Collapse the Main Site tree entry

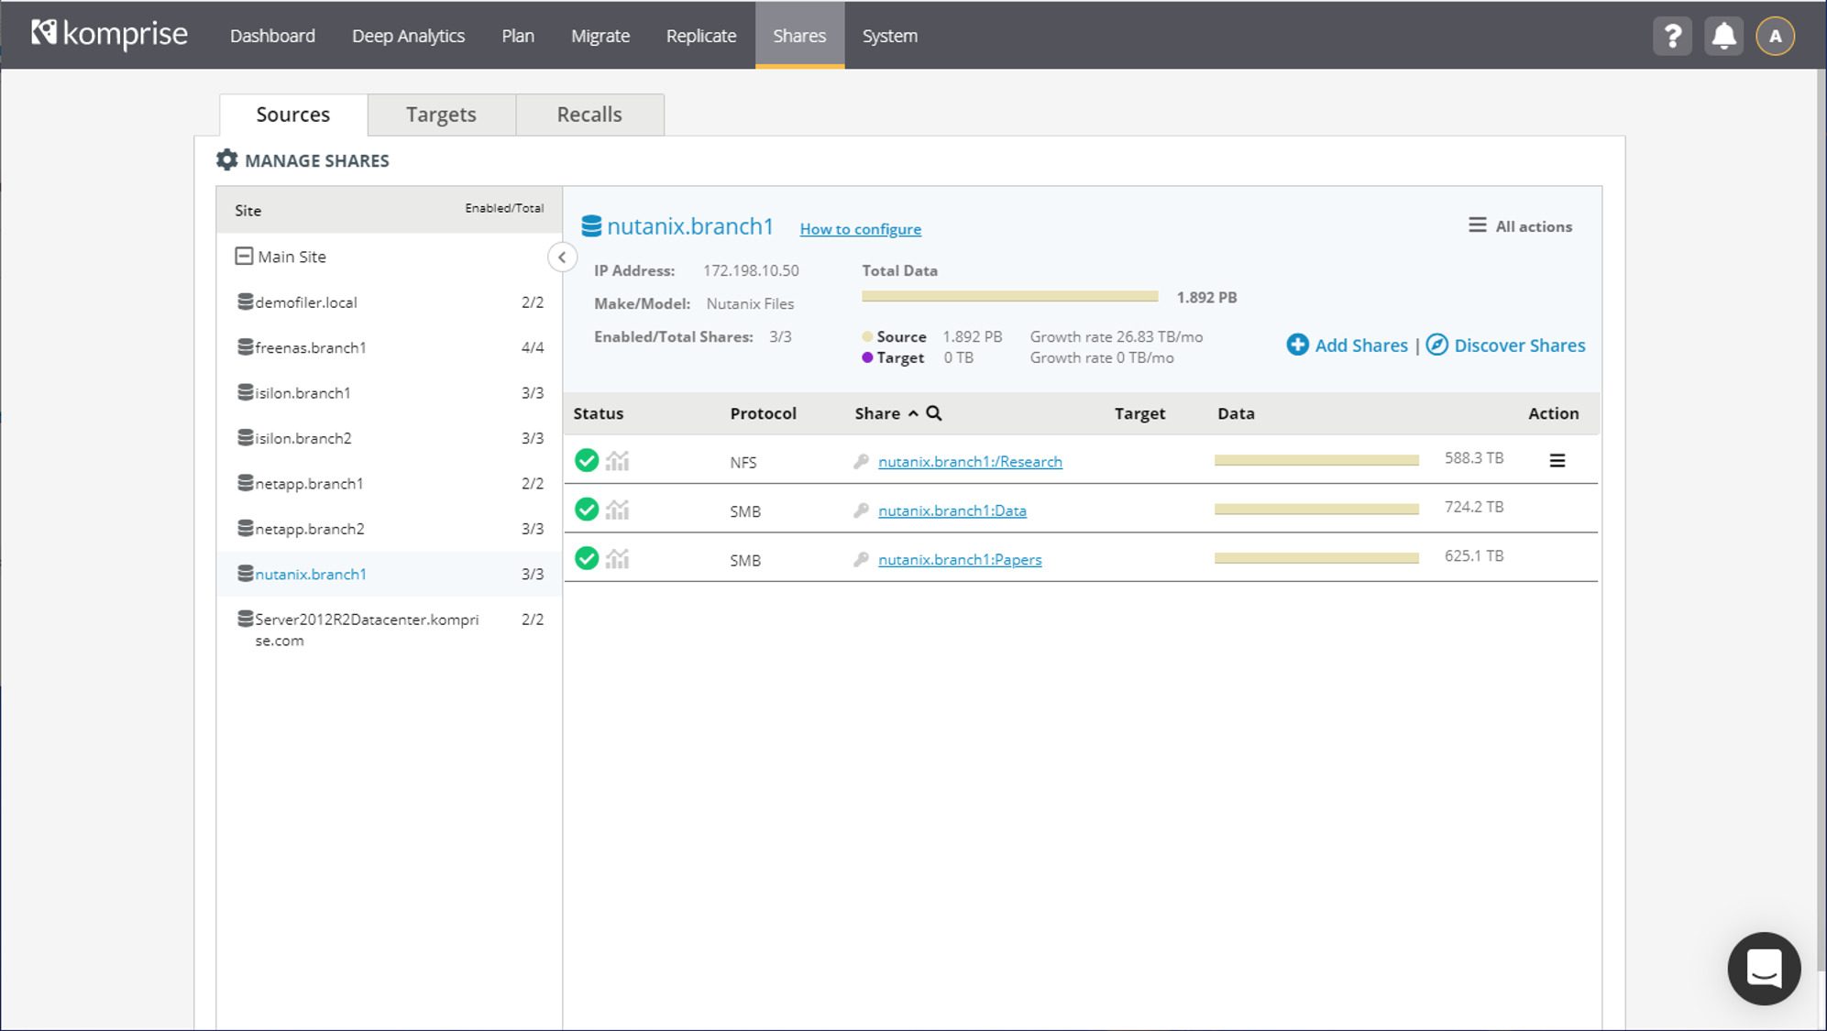coord(242,256)
